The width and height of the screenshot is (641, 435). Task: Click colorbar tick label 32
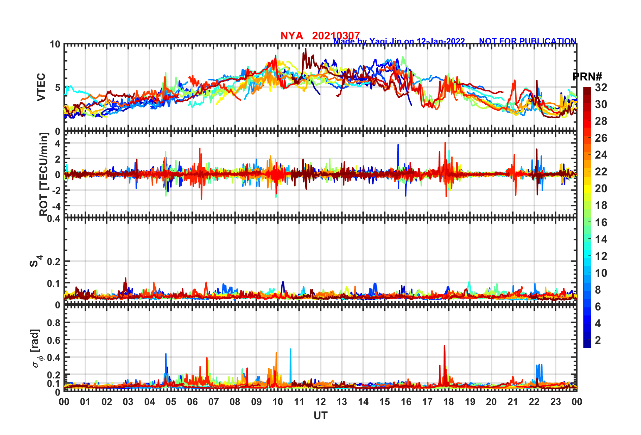(601, 88)
